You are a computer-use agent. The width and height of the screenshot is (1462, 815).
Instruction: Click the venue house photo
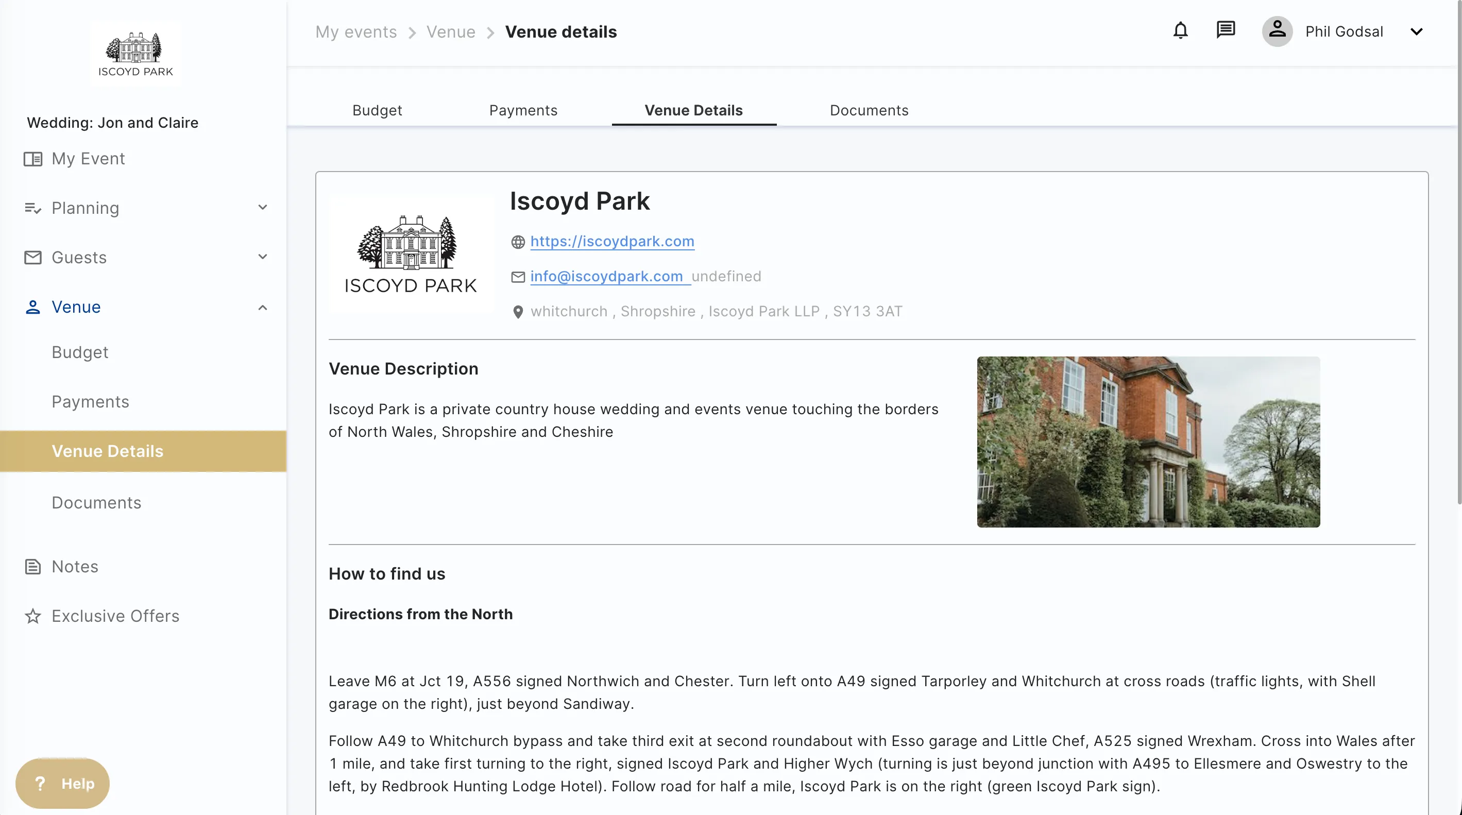tap(1148, 442)
